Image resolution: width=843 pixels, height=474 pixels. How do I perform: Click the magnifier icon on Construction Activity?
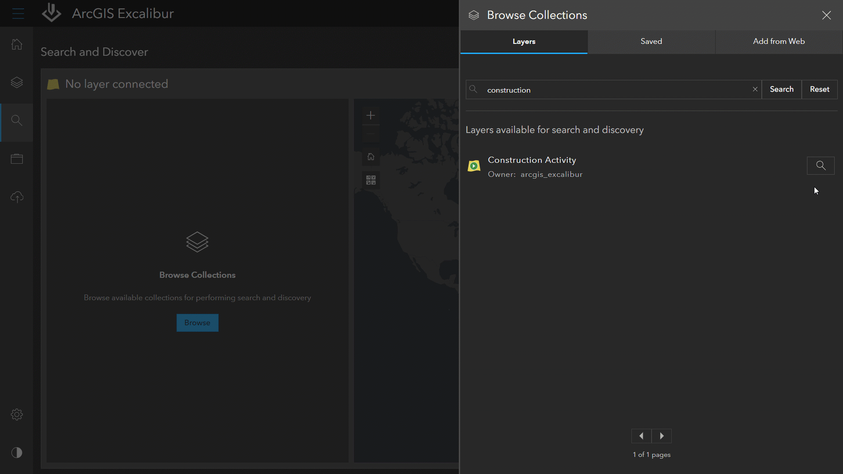(x=821, y=165)
